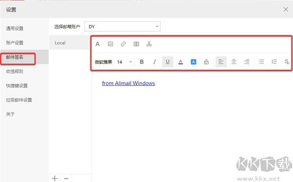Screen dimensions: 293x182
Task: Insert a bulleted list
Action: click(261, 62)
